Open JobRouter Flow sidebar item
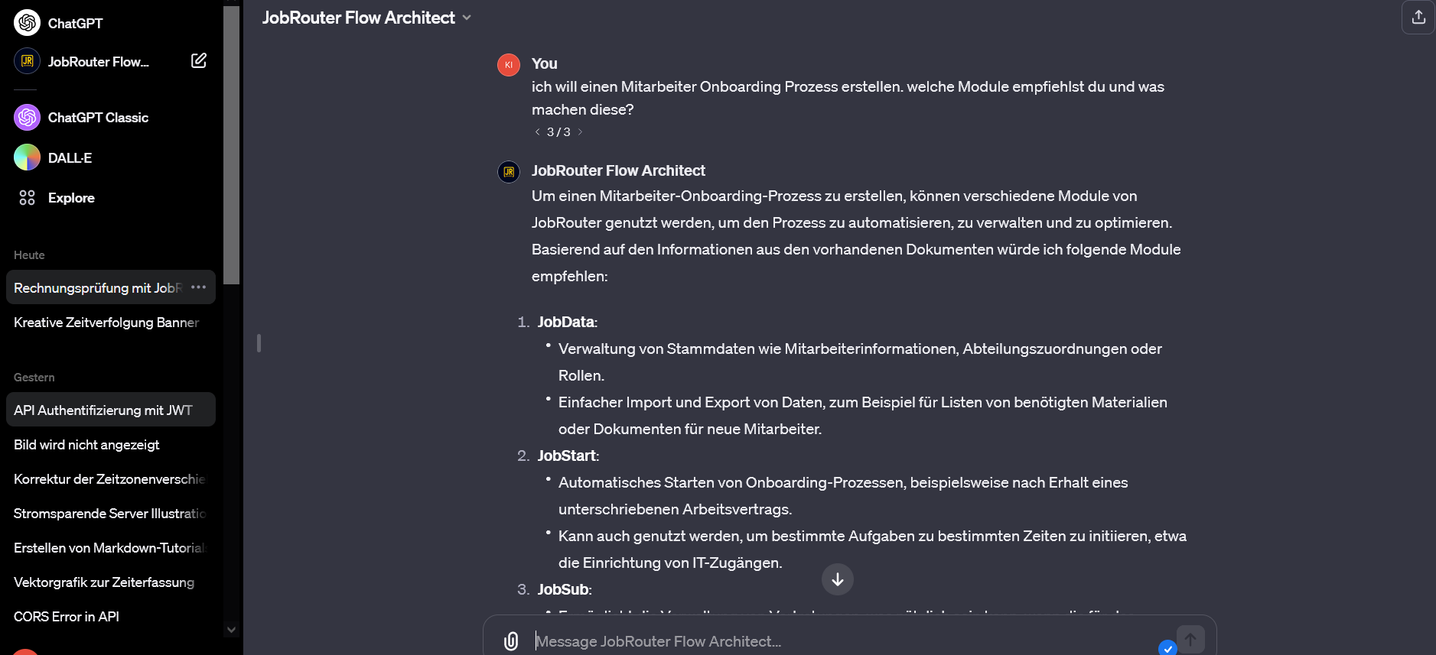This screenshot has width=1436, height=655. [98, 62]
